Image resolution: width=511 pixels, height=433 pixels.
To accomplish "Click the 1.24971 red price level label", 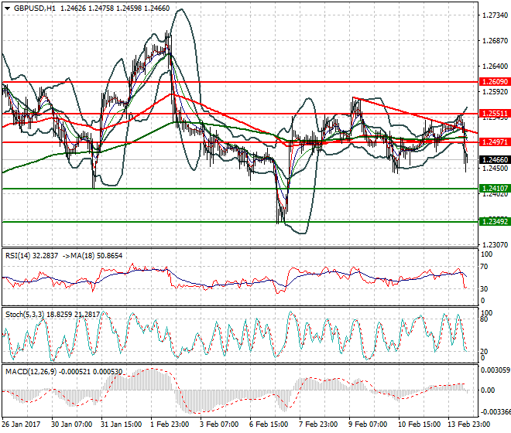I will [495, 142].
